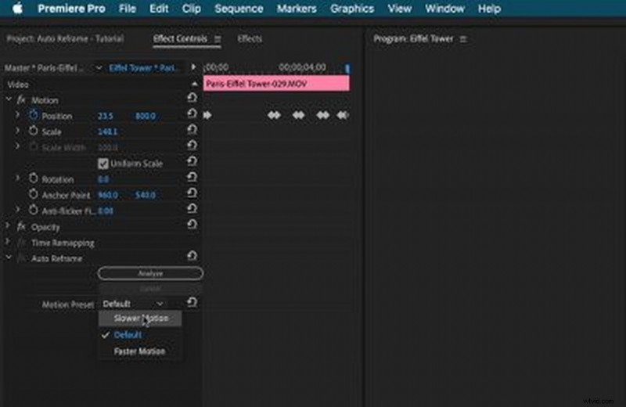Reset the Rotation parameter
The width and height of the screenshot is (626, 407).
(192, 177)
